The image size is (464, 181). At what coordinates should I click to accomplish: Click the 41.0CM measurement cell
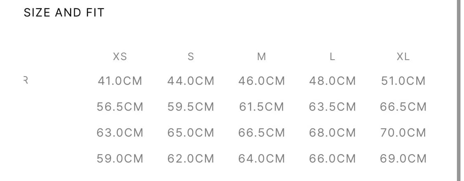point(120,81)
